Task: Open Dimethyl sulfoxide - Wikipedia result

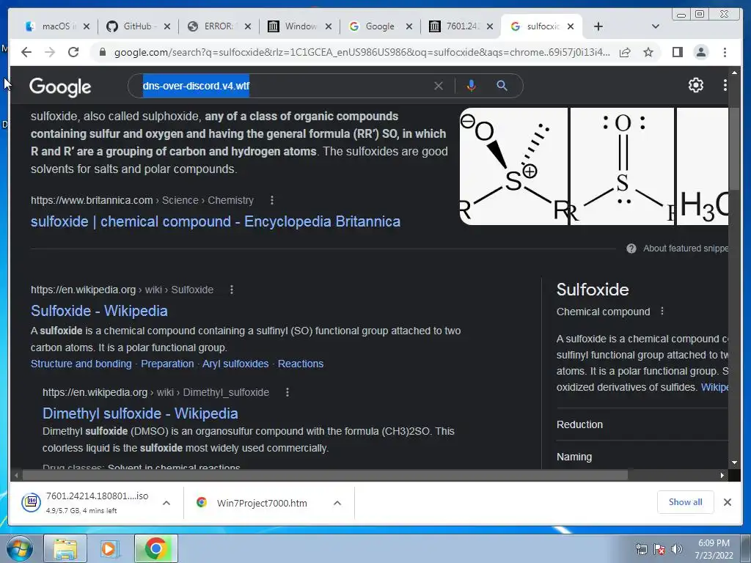Action: click(140, 413)
